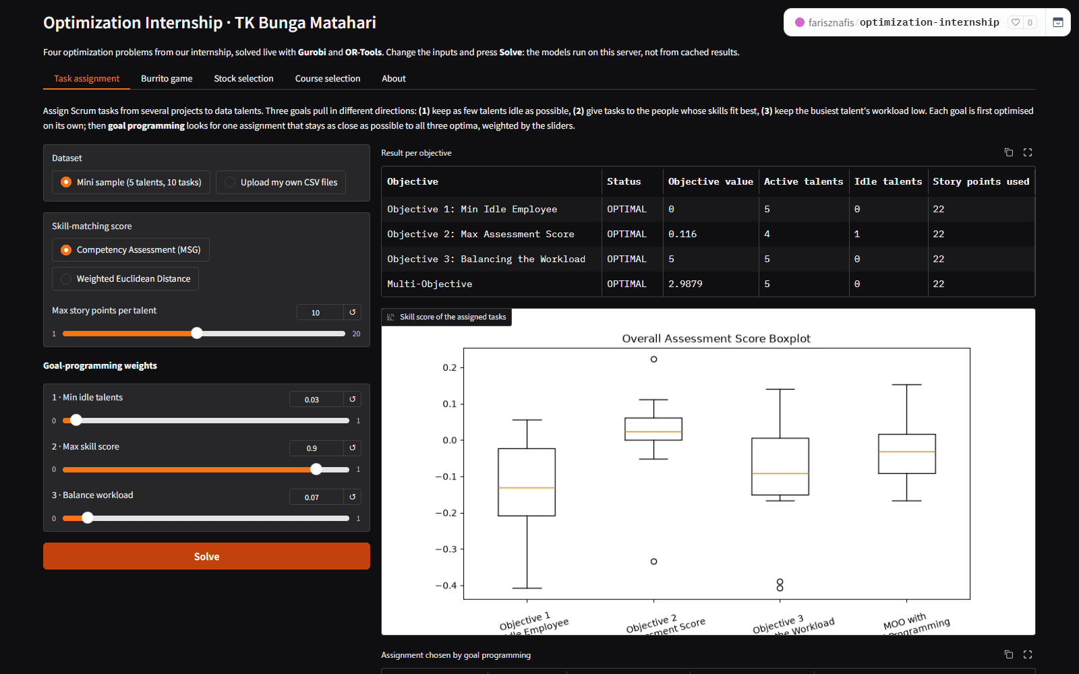
Task: Click the Overall Assessment Score Boxplot chart
Action: click(708, 472)
